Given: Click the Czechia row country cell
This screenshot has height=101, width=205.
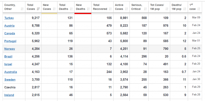Looking at the screenshot, I should pyautogui.click(x=14, y=87).
